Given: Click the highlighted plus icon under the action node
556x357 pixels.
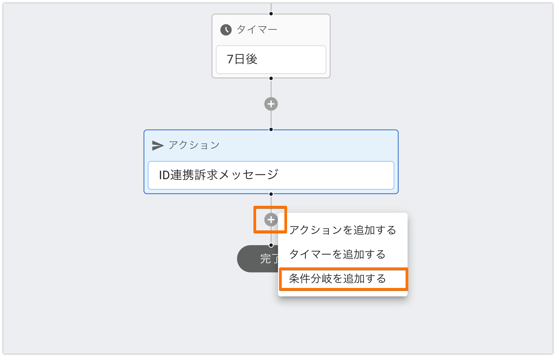Looking at the screenshot, I should (x=270, y=220).
